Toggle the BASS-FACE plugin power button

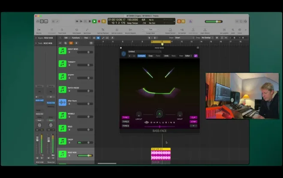[123, 54]
